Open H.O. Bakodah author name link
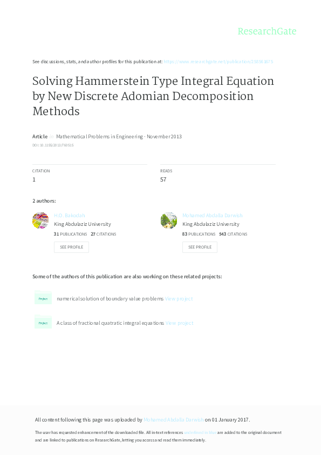Screen dimensions: 321x455 pyautogui.click(x=69, y=215)
